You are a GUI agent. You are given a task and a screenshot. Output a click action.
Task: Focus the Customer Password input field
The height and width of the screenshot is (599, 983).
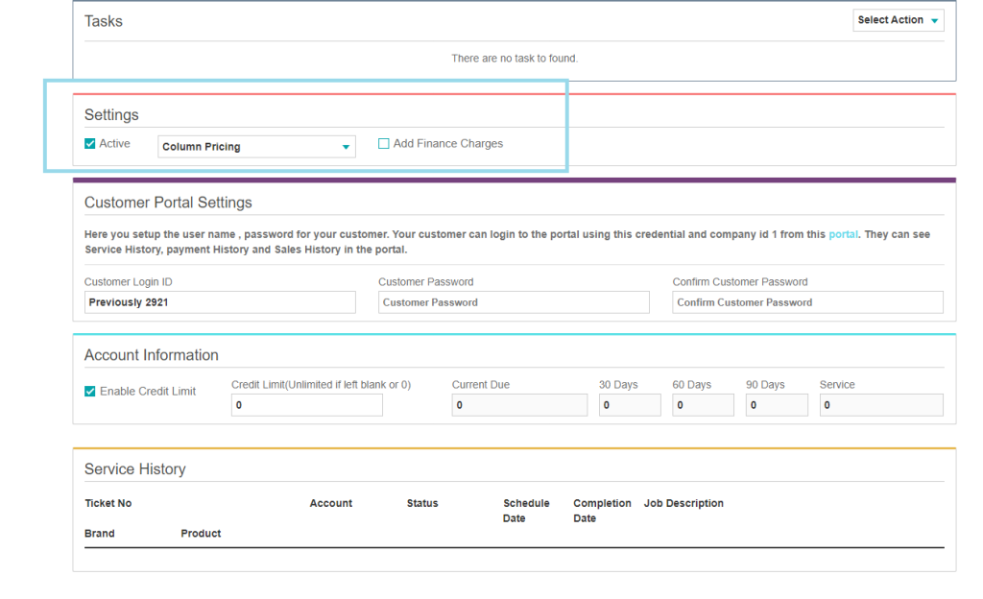point(514,302)
